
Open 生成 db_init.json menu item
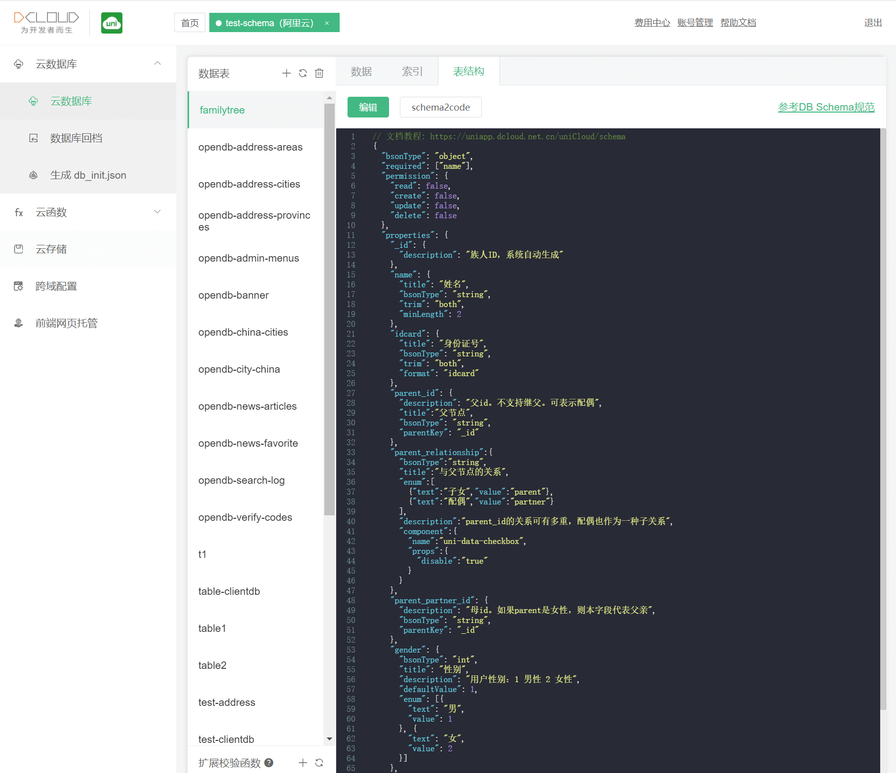coord(88,175)
